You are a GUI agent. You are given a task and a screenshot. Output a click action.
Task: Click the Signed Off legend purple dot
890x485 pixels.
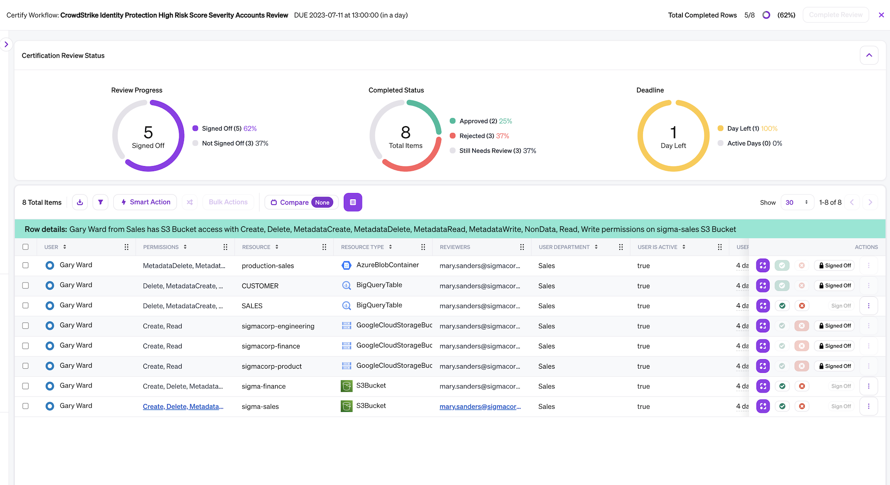[x=196, y=128]
